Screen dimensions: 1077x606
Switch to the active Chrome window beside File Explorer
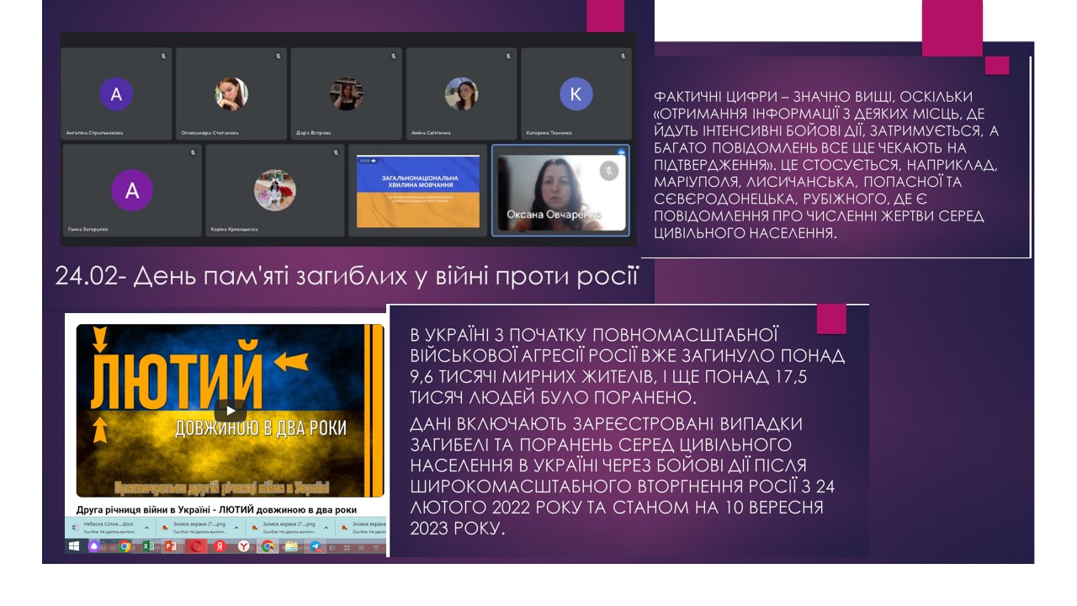(x=268, y=546)
